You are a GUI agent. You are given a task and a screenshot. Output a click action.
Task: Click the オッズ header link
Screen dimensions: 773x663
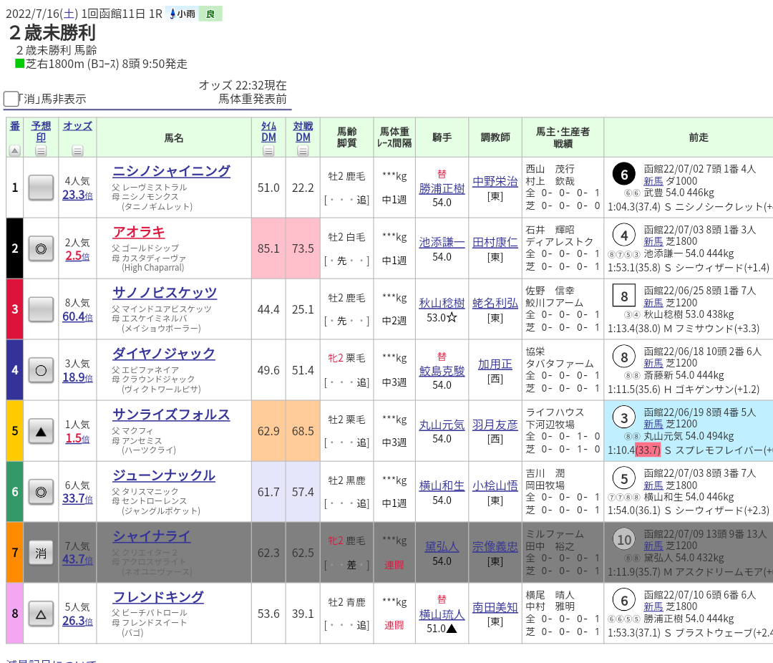pos(77,126)
